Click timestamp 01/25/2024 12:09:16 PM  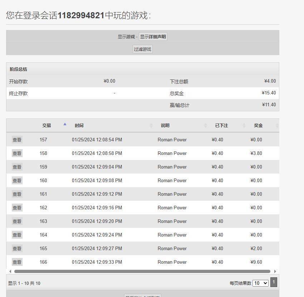(x=97, y=208)
